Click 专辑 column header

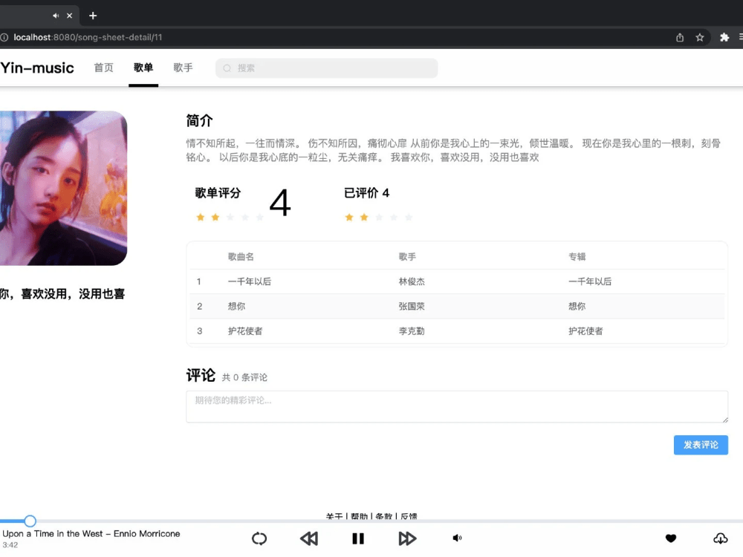pyautogui.click(x=577, y=257)
